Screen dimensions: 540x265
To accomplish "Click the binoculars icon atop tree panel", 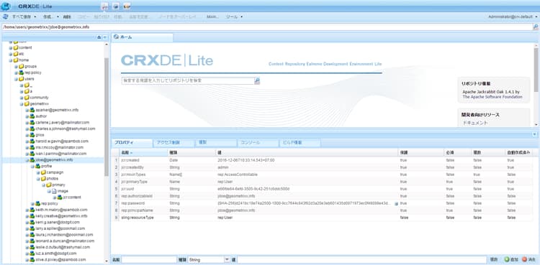I will [99, 37].
